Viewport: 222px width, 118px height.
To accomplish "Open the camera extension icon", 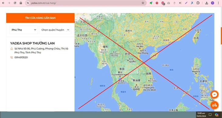I will point(168,3).
